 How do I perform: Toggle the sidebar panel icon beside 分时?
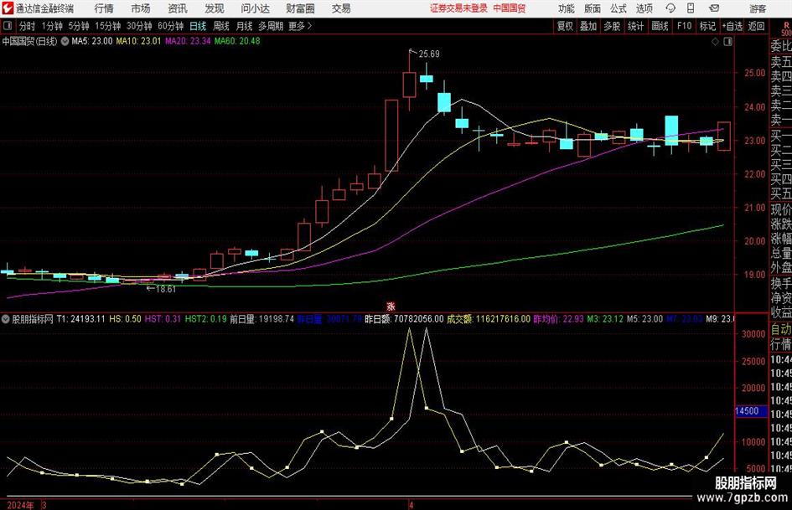click(x=8, y=26)
